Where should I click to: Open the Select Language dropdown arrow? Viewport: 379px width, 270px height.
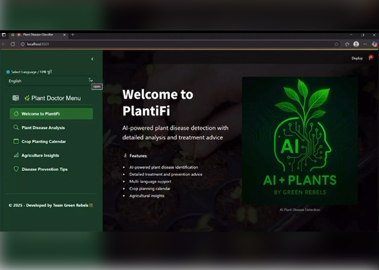click(x=90, y=81)
